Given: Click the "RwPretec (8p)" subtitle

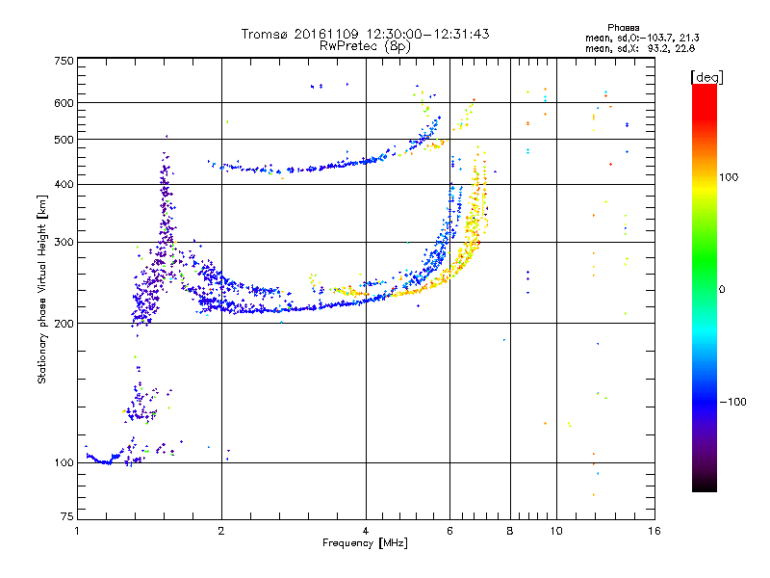Looking at the screenshot, I should pos(365,46).
